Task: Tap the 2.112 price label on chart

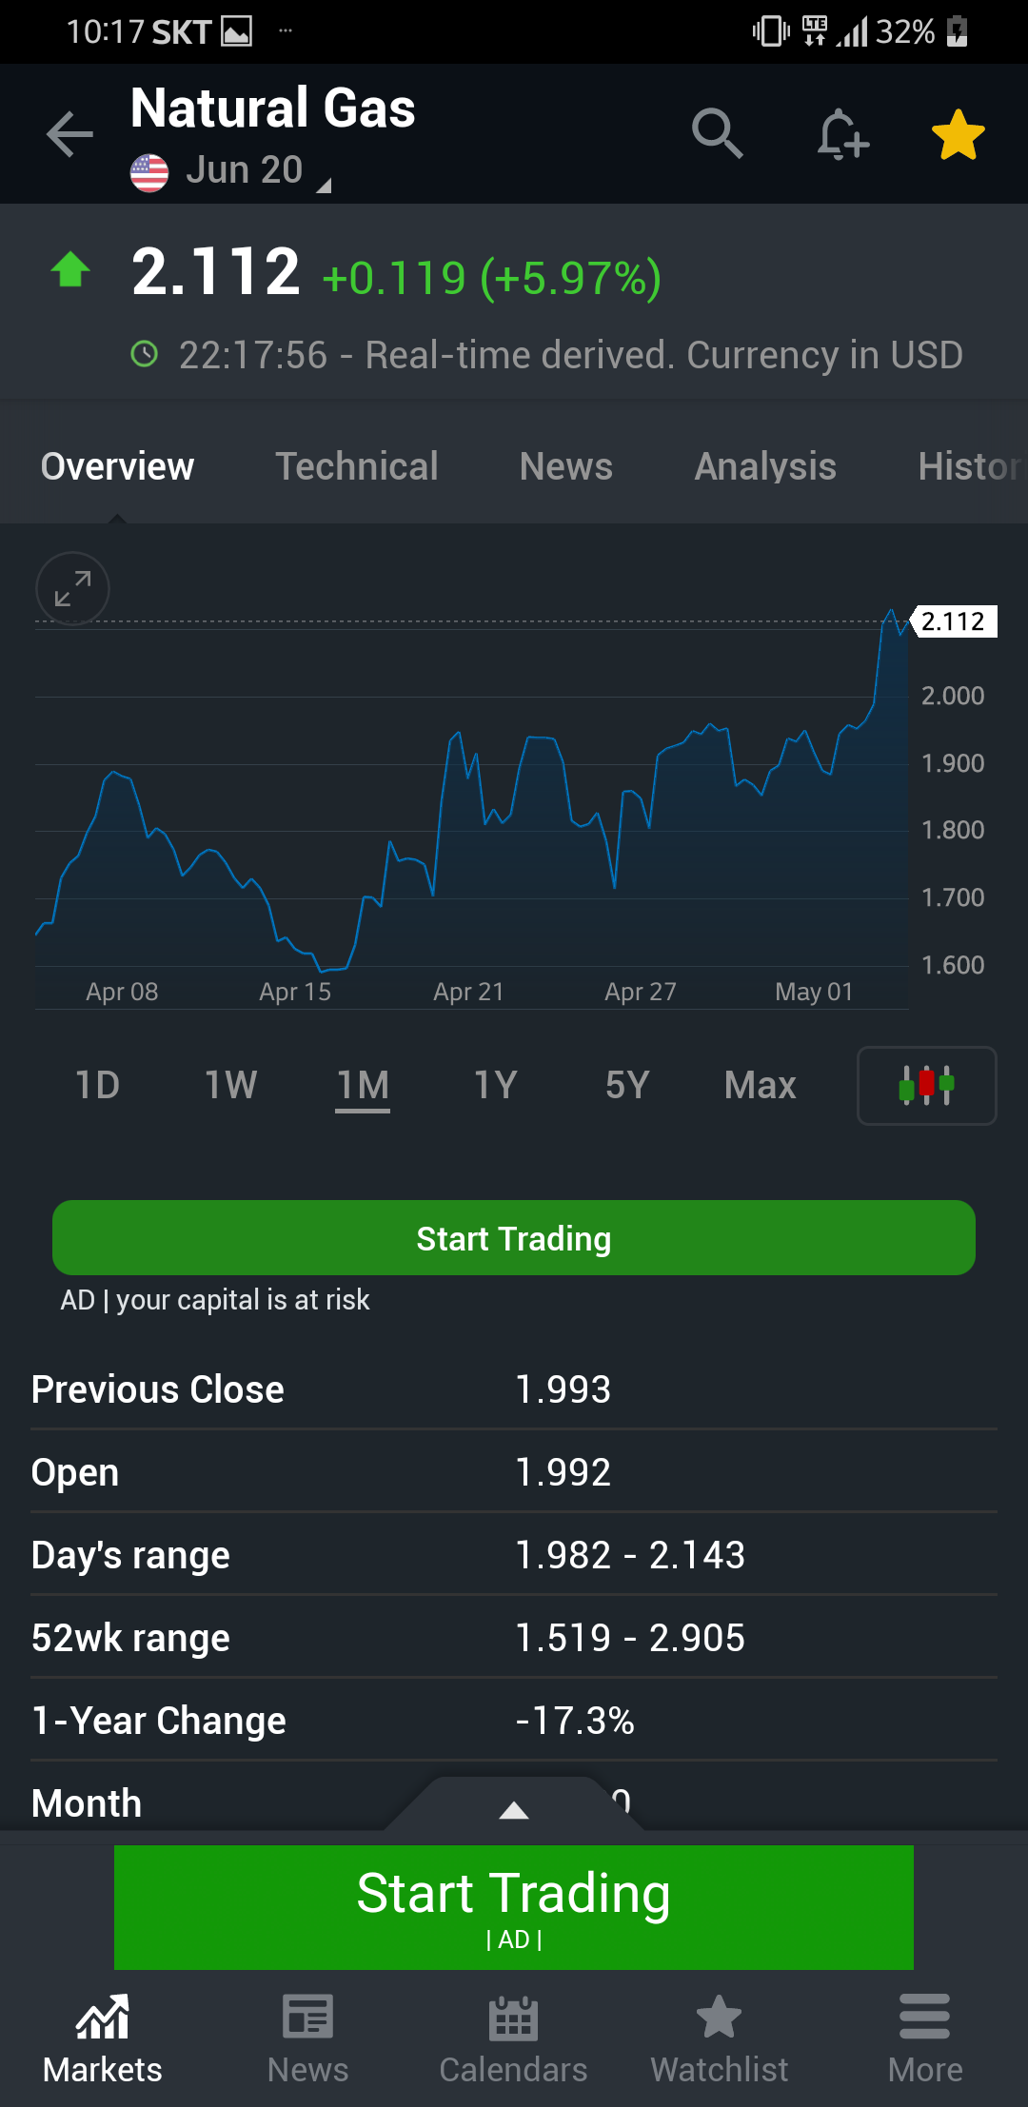Action: [x=953, y=621]
